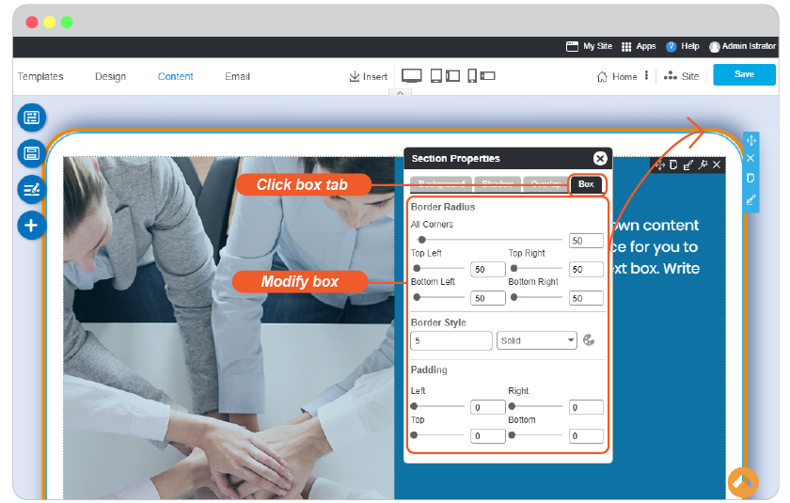Click the Help question mark icon
The width and height of the screenshot is (790, 503).
tap(671, 46)
